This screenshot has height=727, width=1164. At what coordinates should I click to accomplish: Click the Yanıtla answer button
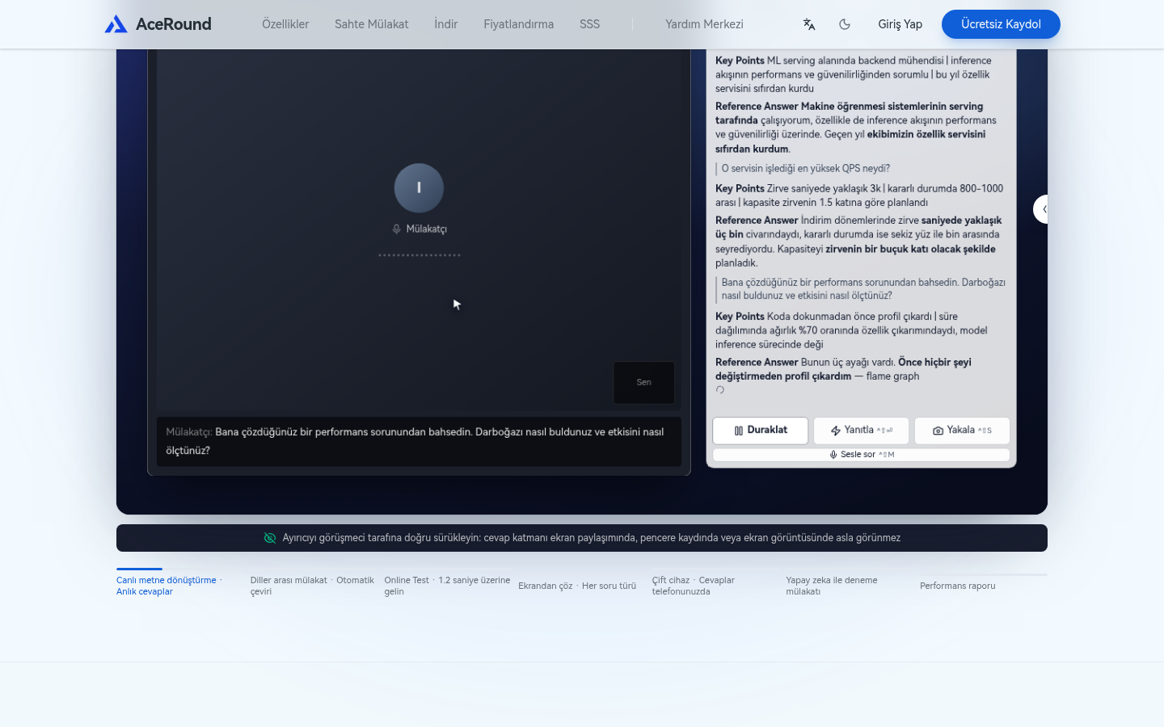click(862, 431)
